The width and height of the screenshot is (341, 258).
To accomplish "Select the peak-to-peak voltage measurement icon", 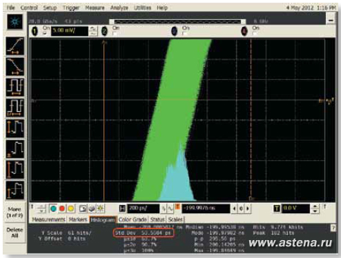I will pyautogui.click(x=15, y=128).
